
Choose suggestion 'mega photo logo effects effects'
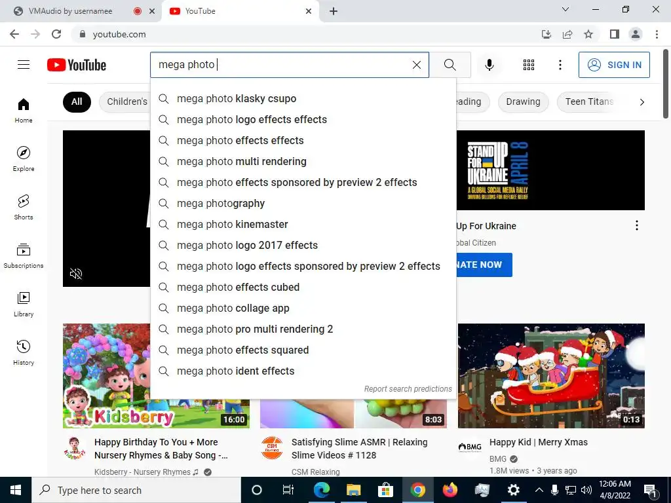coord(303,119)
